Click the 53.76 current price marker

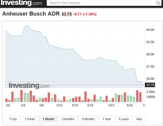[150, 85]
